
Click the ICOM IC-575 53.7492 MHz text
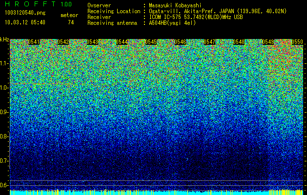tap(196, 17)
